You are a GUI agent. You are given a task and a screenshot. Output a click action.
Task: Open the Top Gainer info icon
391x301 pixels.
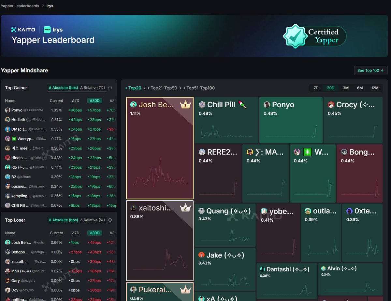pos(110,88)
